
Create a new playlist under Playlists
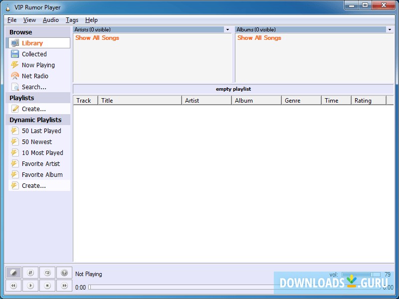coord(39,109)
